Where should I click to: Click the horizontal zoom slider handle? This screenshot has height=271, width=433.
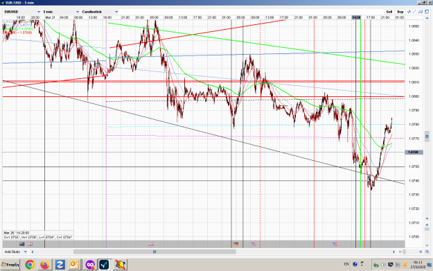tap(405, 252)
